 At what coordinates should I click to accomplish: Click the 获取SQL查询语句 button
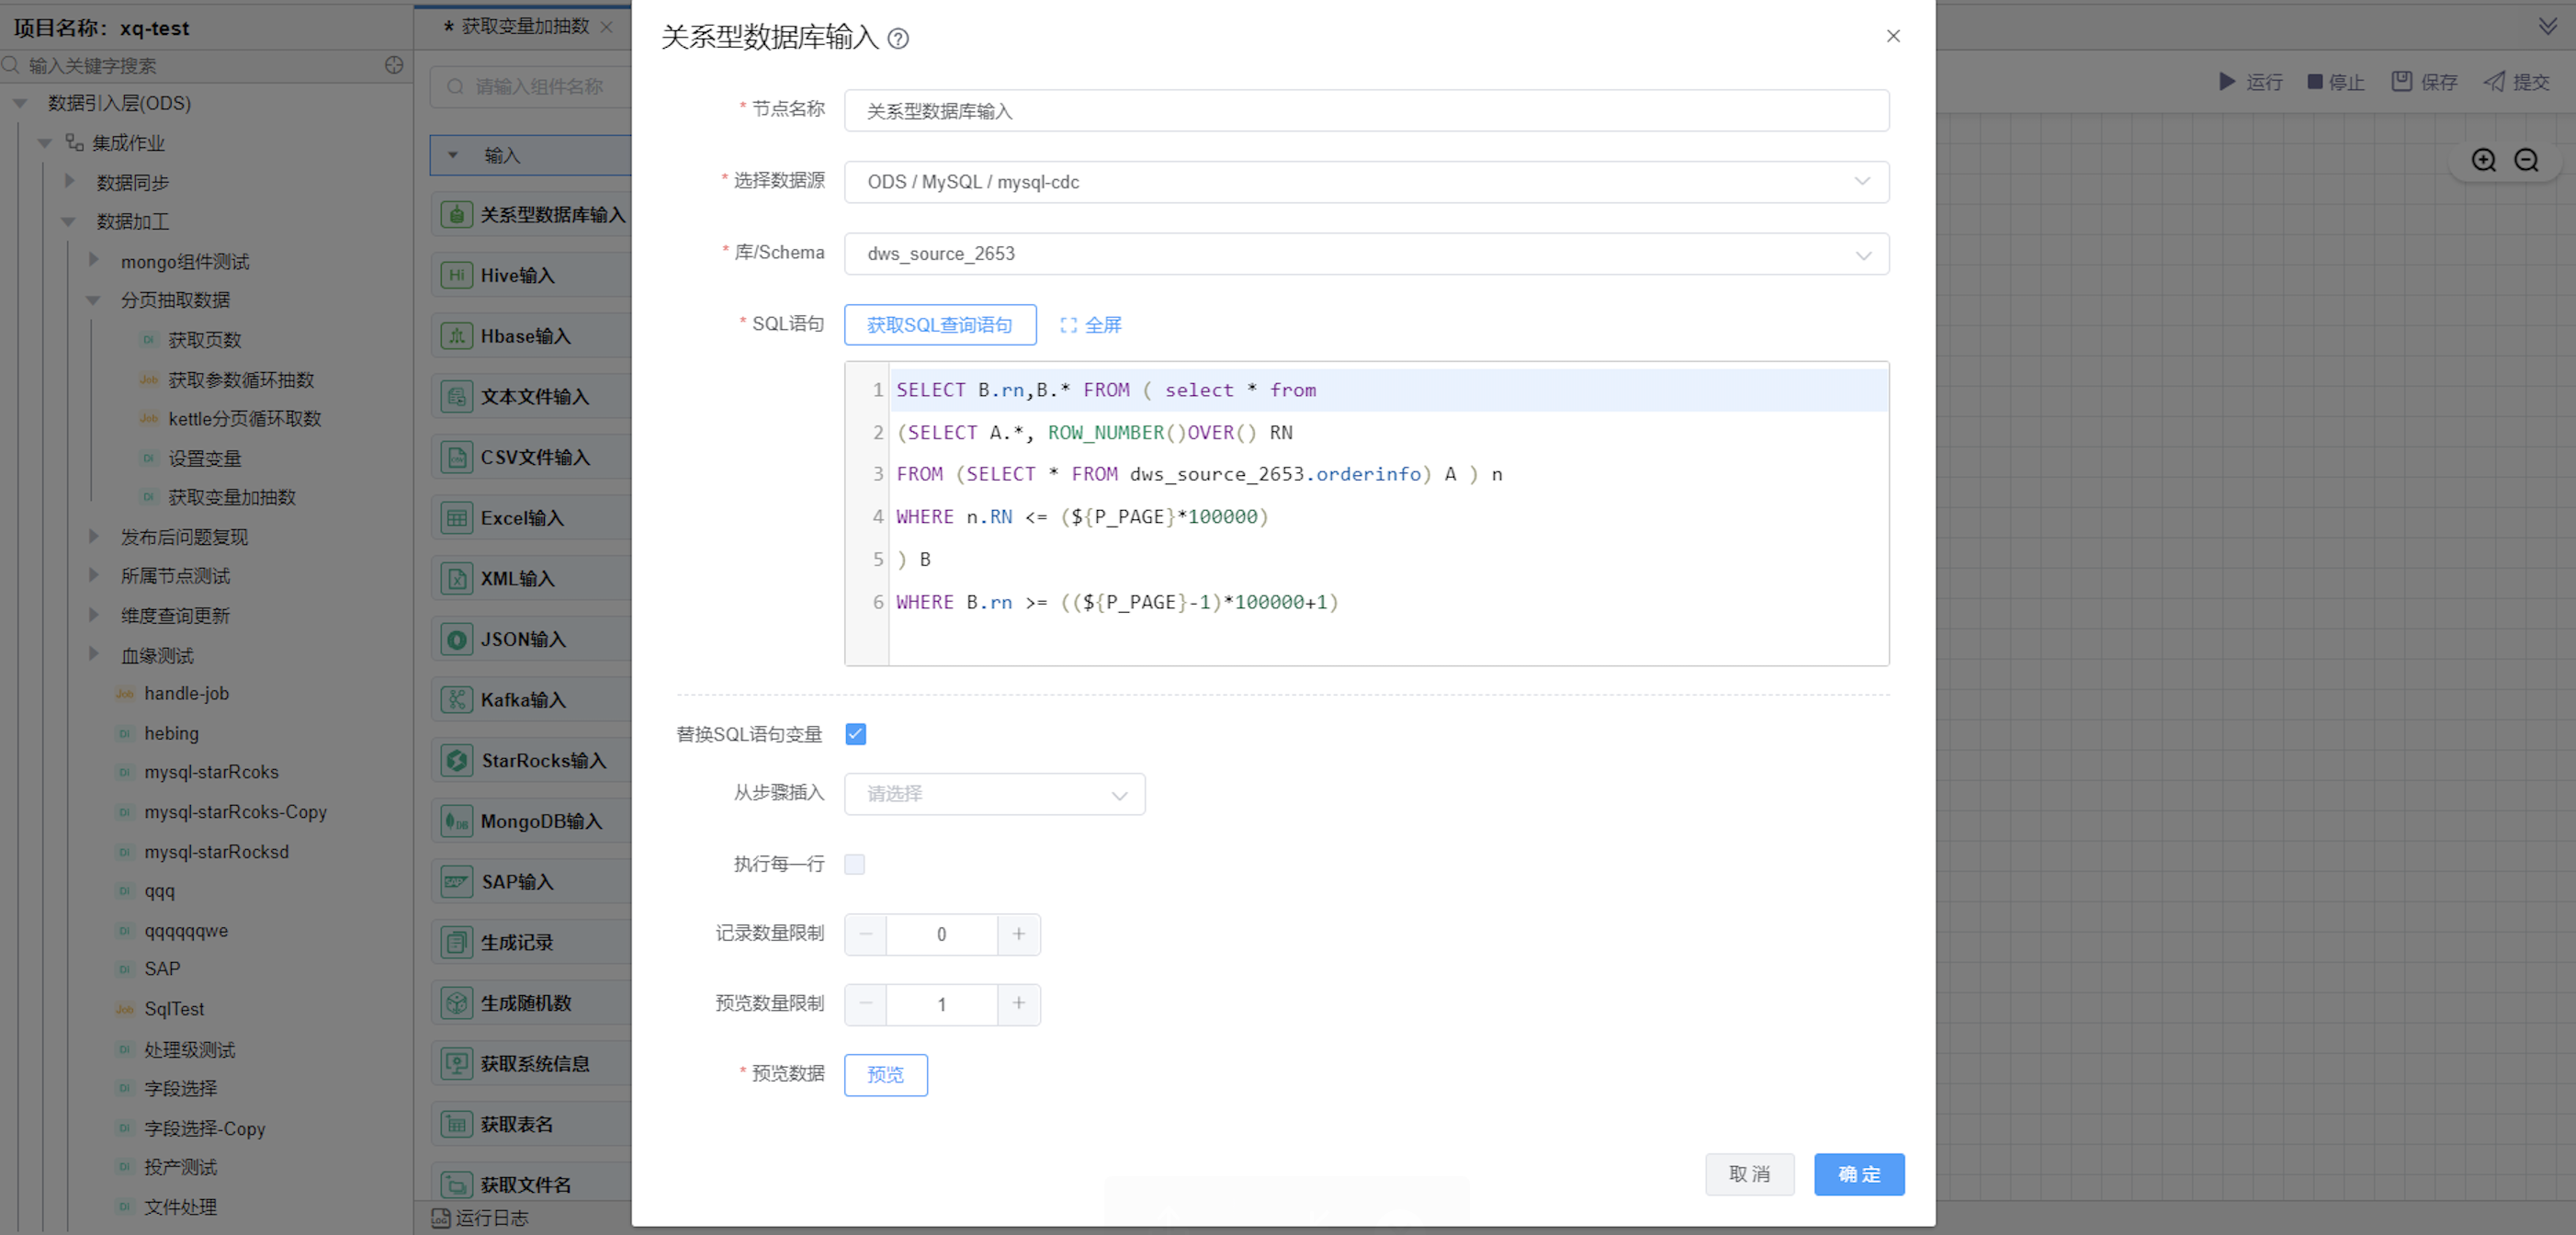(x=939, y=325)
